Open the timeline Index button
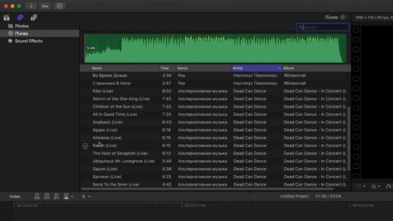The height and width of the screenshot is (221, 393). pos(15,196)
